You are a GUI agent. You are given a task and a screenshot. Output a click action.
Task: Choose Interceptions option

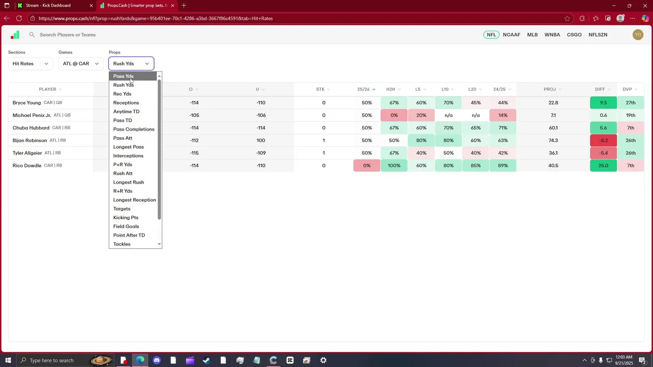[133, 155]
